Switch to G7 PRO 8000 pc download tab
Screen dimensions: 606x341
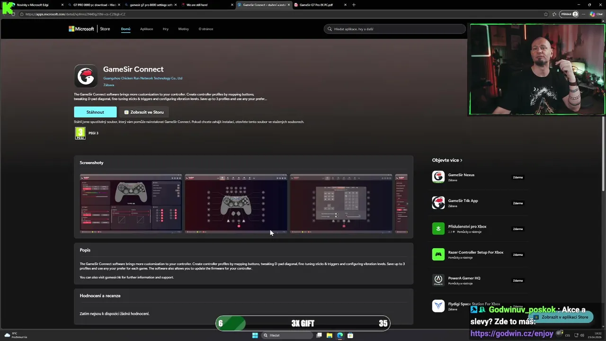click(94, 5)
